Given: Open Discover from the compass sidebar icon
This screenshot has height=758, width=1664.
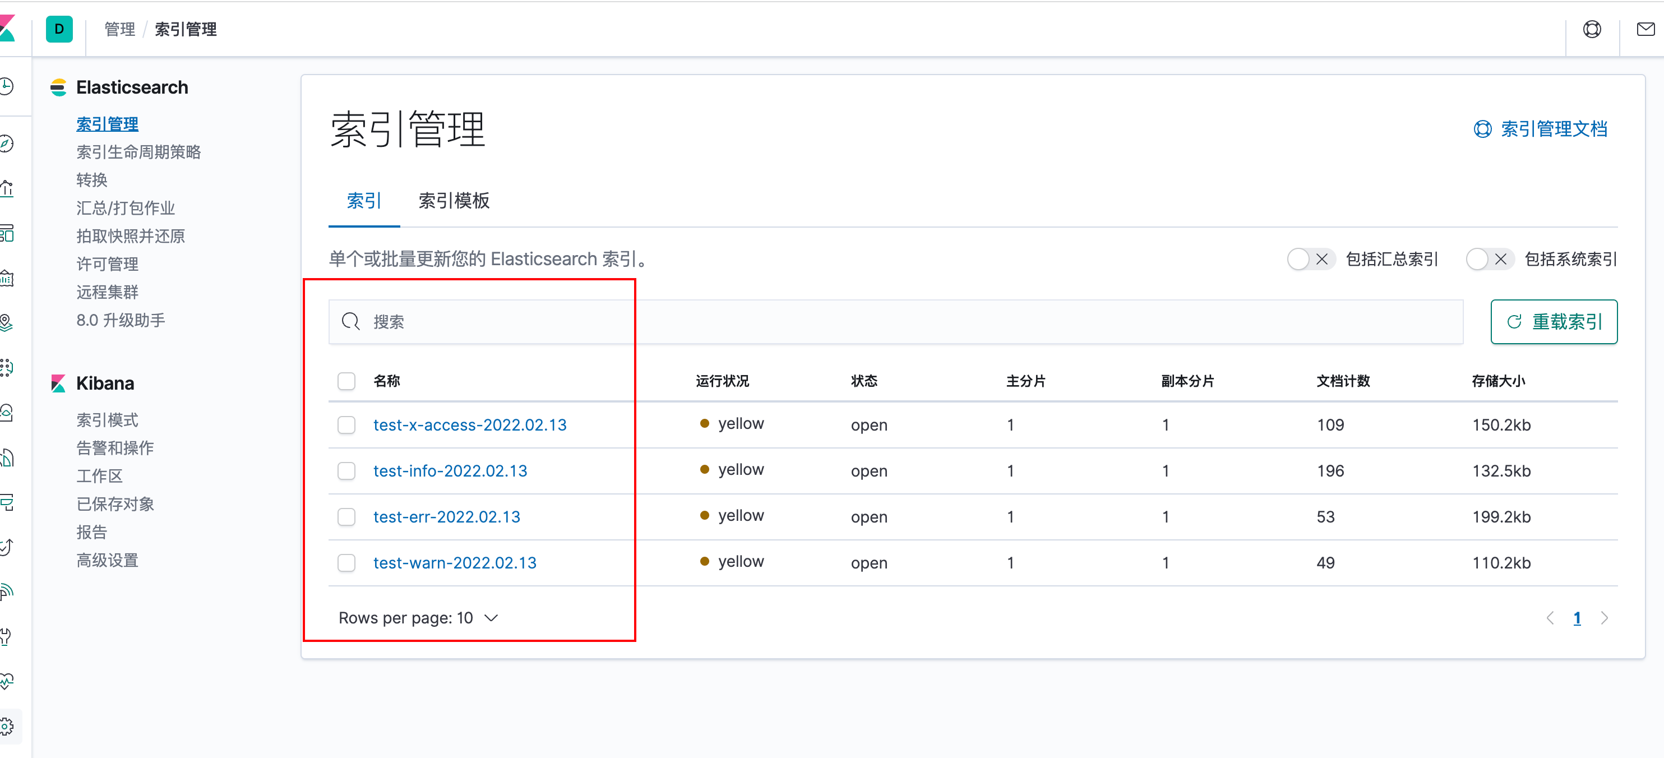Looking at the screenshot, I should pos(7,144).
